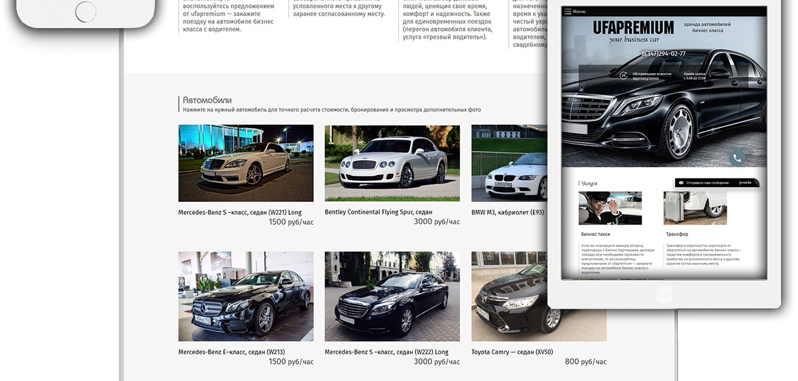Open the white BMW M3 cabriolet photo

pos(510,163)
